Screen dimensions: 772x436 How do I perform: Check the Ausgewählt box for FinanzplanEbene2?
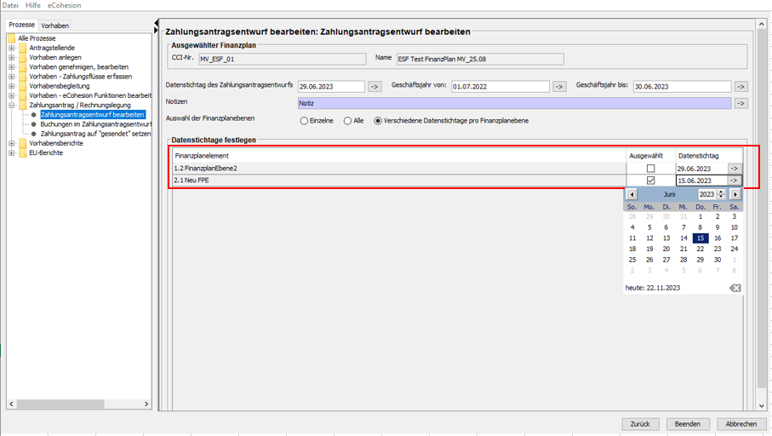650,169
